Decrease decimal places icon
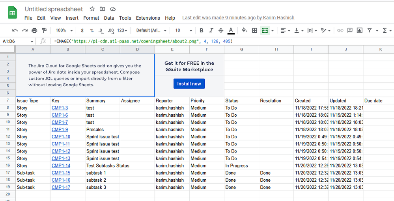 101,30
